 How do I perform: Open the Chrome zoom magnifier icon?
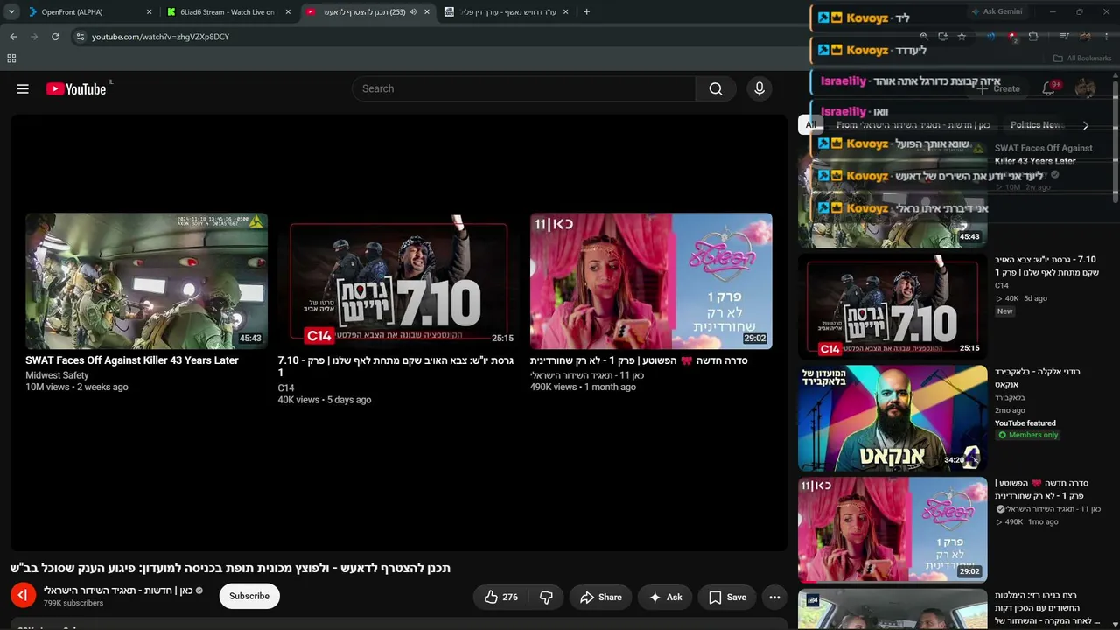(923, 37)
